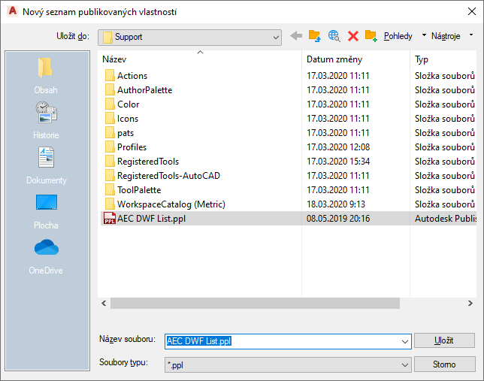
Task: Open Plocha desktop location
Action: 46,211
